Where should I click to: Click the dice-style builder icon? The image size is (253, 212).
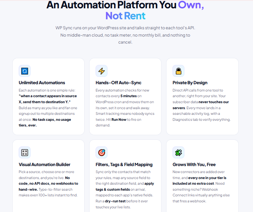(25, 152)
